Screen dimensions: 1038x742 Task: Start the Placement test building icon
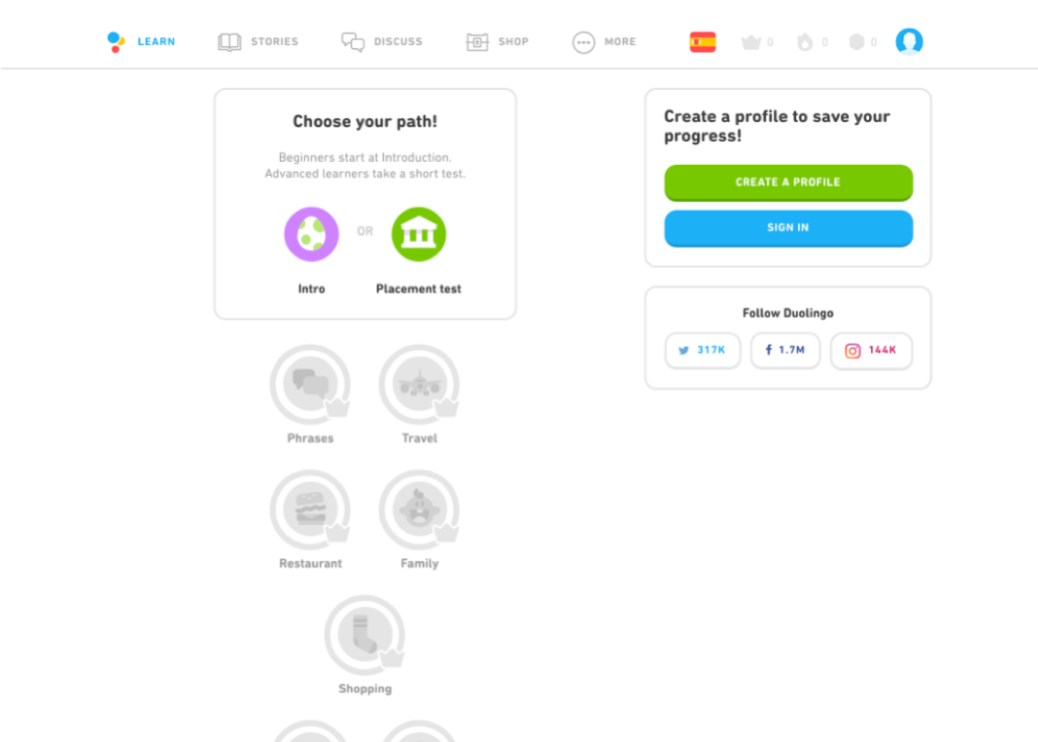419,234
